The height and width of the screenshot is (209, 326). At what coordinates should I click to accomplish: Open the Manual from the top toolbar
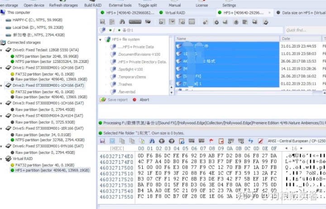[x=175, y=5]
